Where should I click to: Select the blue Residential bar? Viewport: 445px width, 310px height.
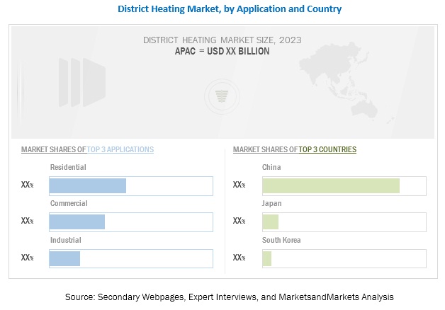point(88,185)
